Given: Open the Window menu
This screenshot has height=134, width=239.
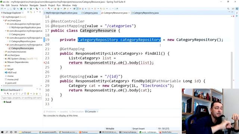Looking at the screenshot, I should click(x=66, y=5).
